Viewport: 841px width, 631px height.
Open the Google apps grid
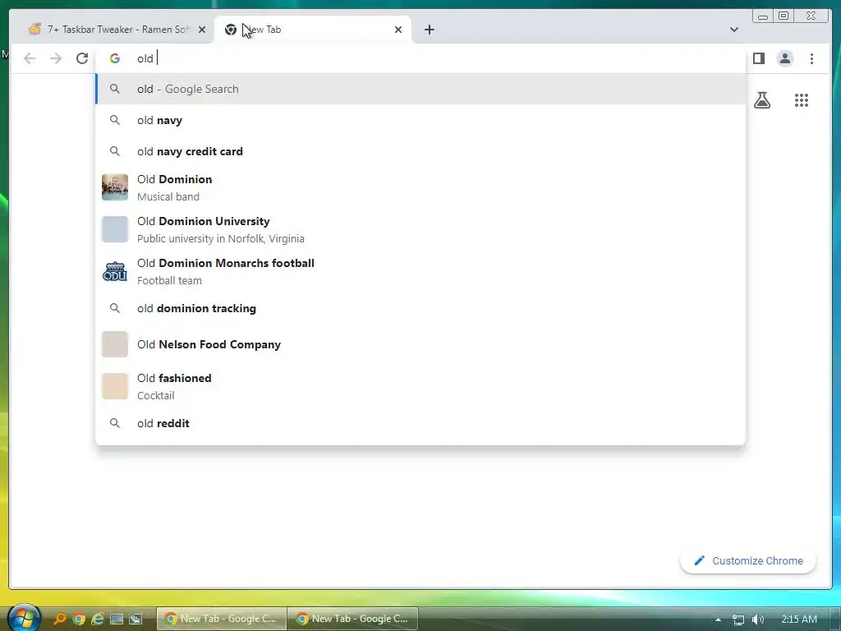click(802, 100)
